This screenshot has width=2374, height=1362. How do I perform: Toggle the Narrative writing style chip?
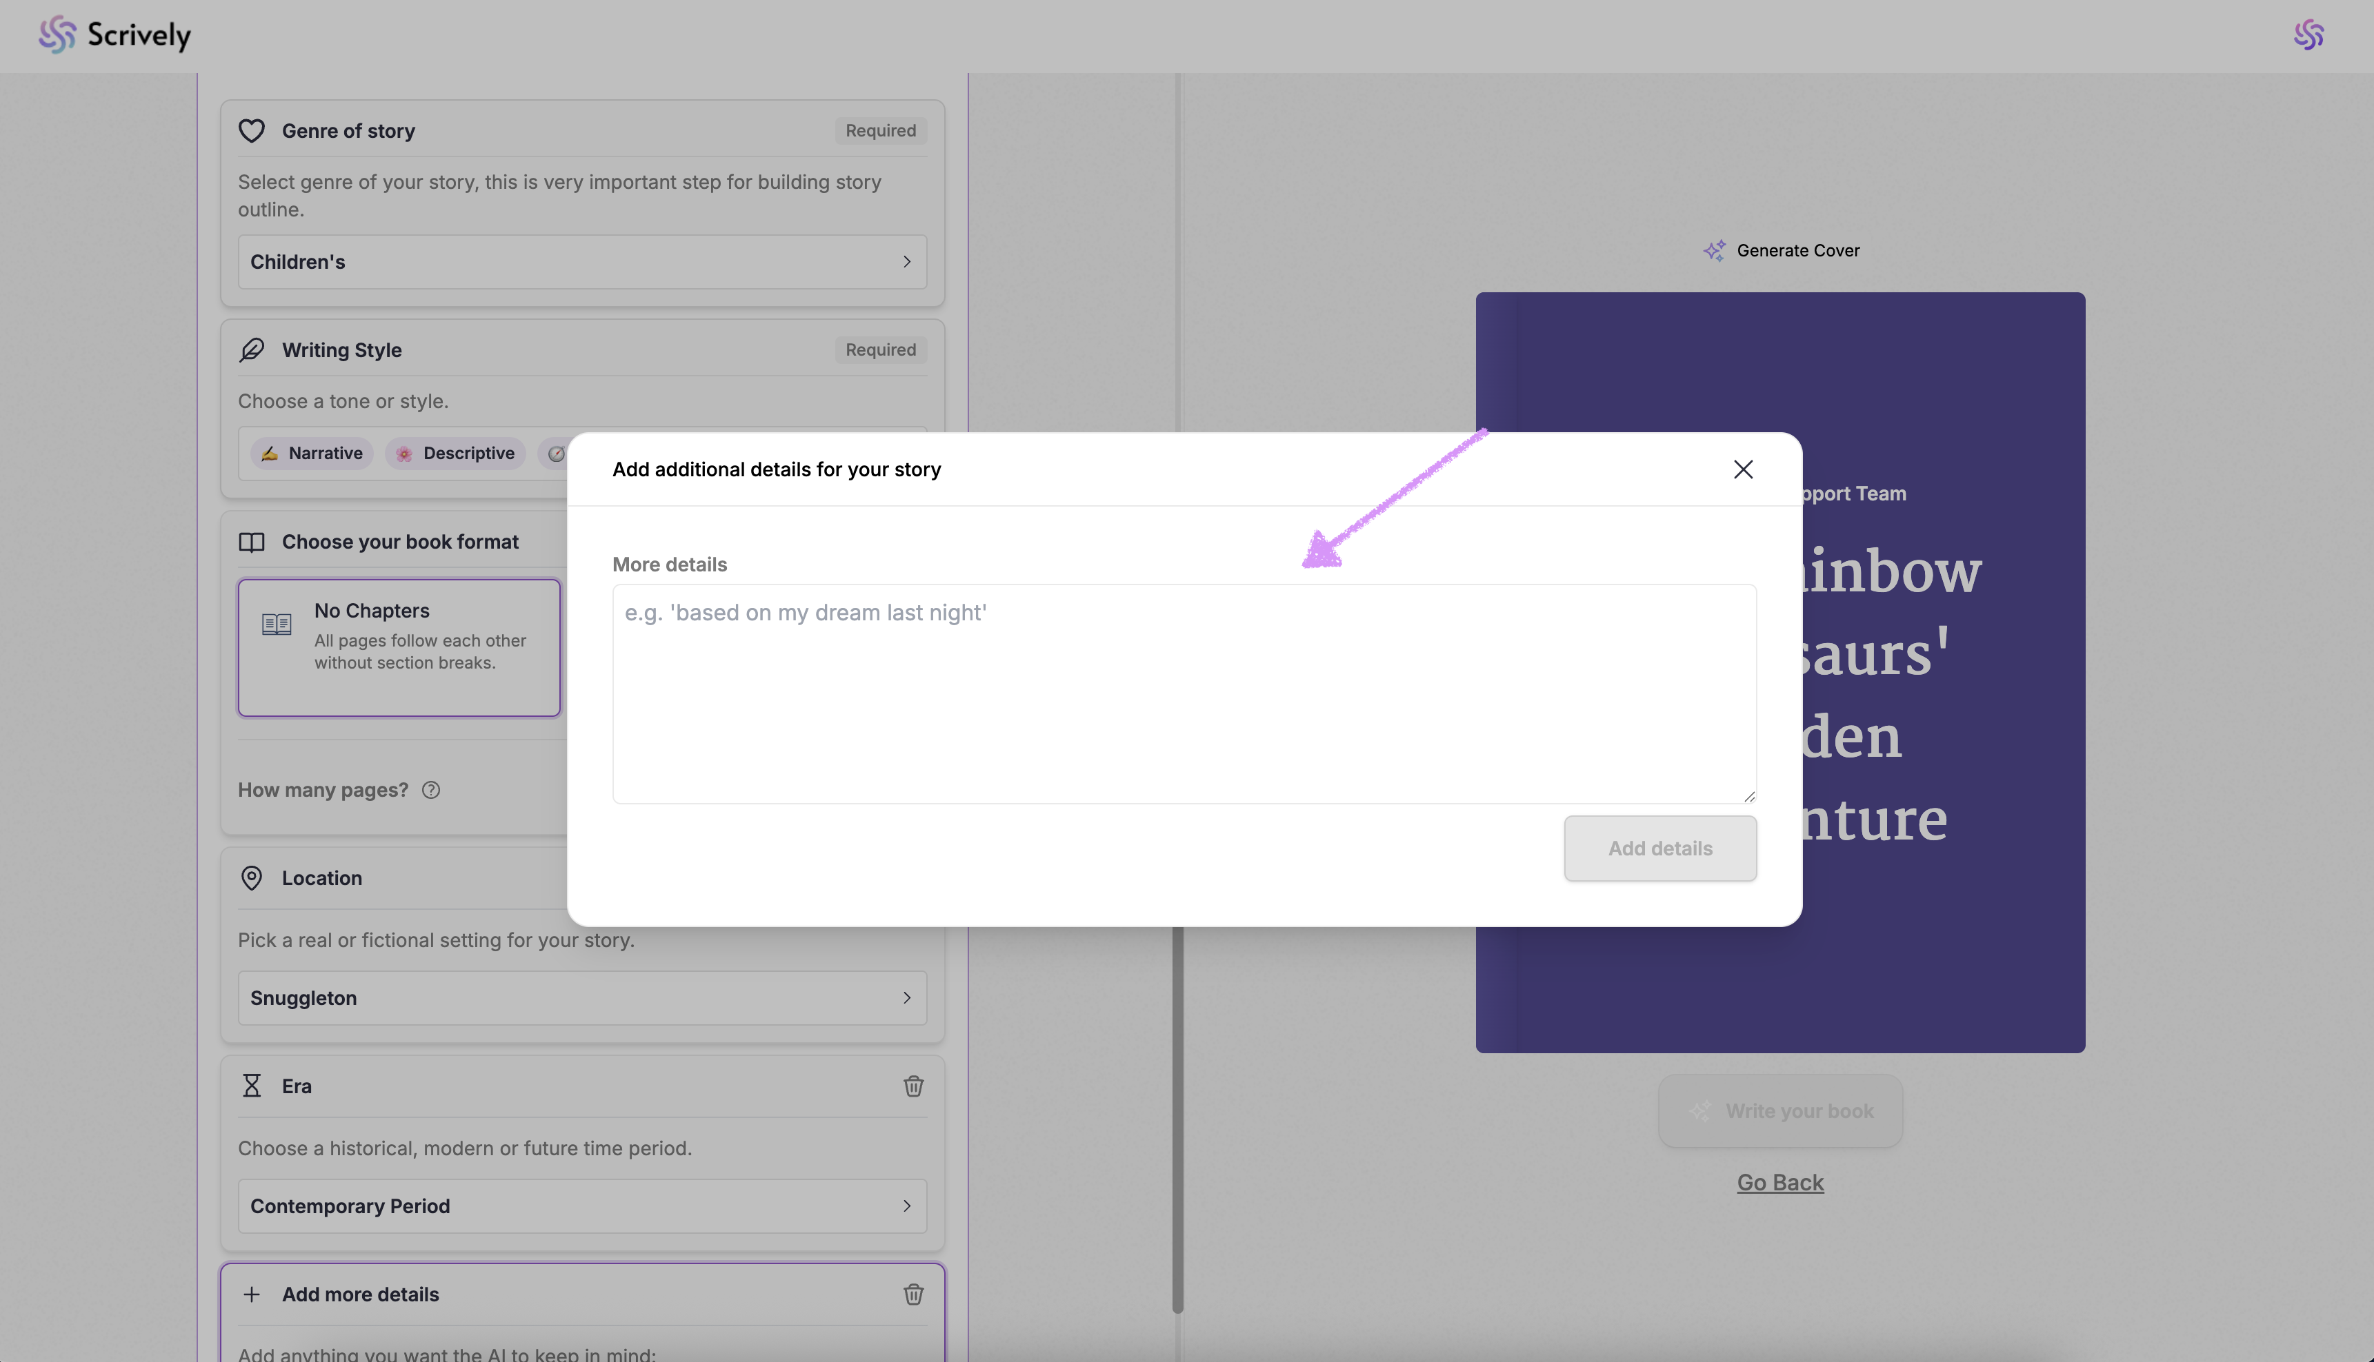[x=312, y=454]
